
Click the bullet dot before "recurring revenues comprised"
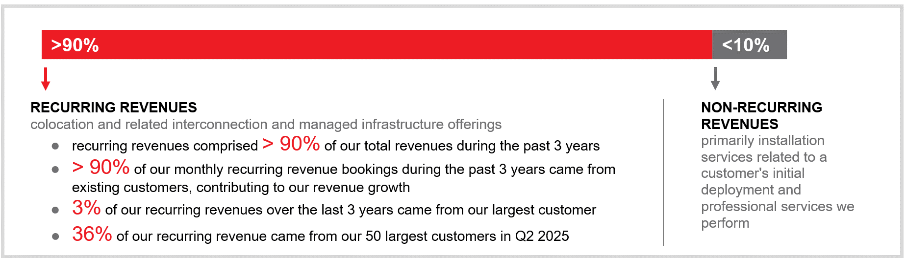(x=55, y=146)
